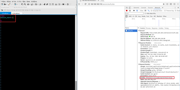
Task: Bookmark this page with the star icon
Action: coord(164,4)
